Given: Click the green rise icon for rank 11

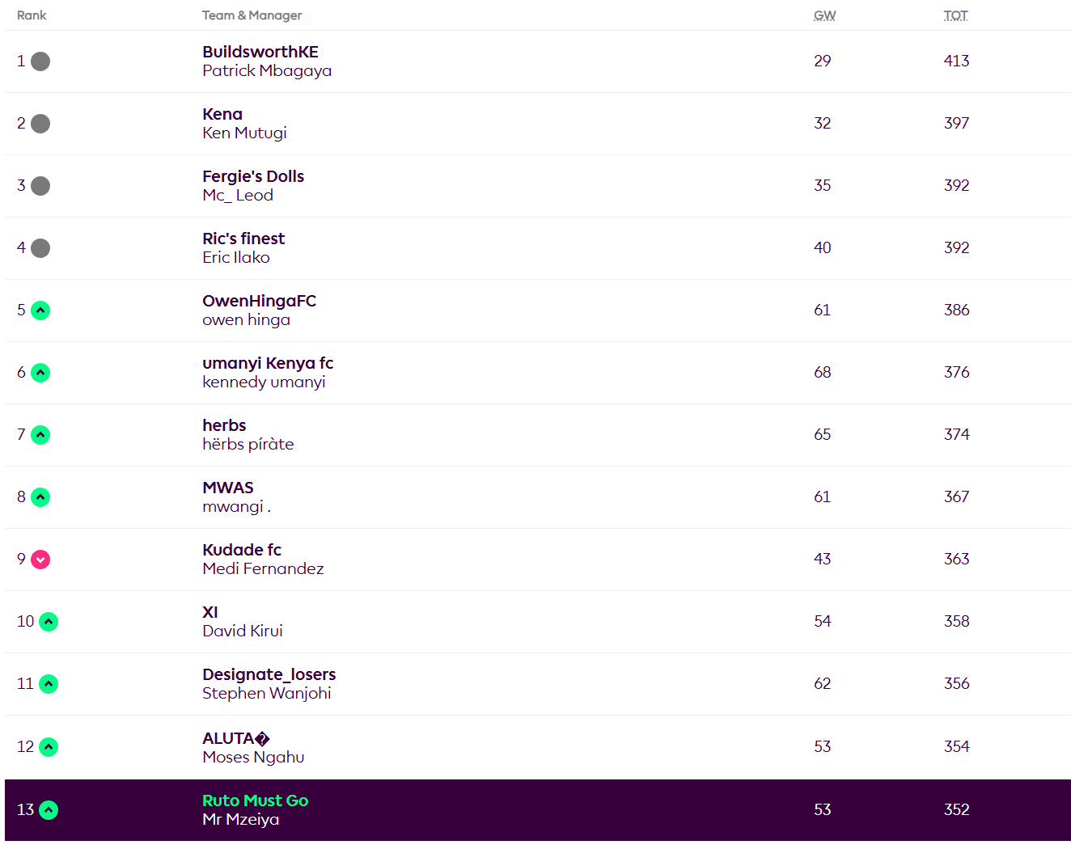Looking at the screenshot, I should pos(49,684).
